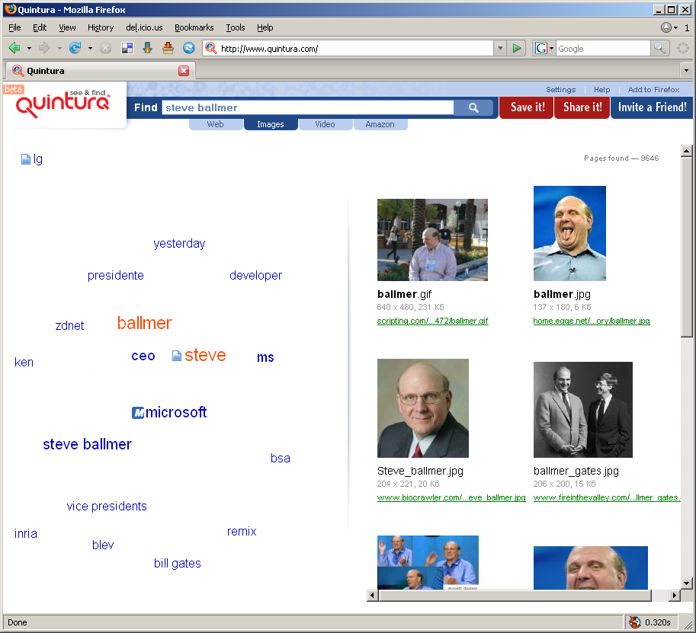Open the Reload button dropdown arrow
696x633 pixels.
90,48
